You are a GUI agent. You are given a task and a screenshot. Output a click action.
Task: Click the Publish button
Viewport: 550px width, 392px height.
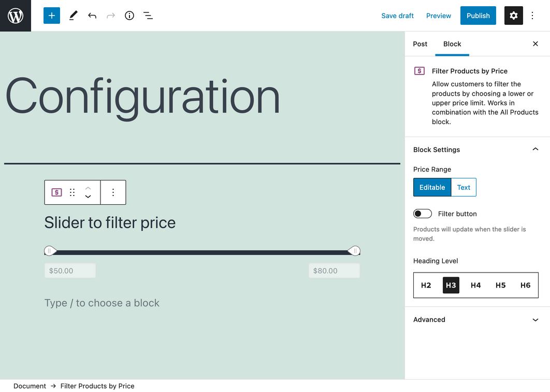(478, 16)
